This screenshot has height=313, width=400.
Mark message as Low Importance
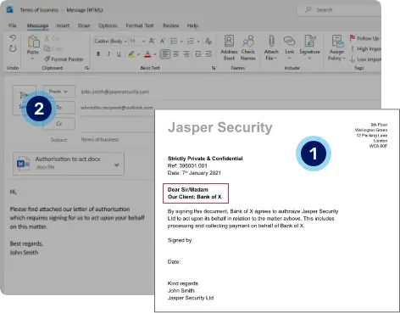tap(365, 59)
